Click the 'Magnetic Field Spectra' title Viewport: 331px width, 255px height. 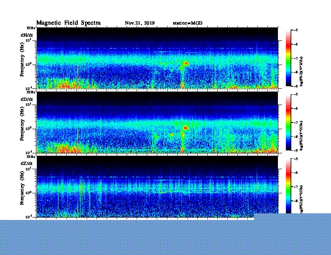[69, 23]
